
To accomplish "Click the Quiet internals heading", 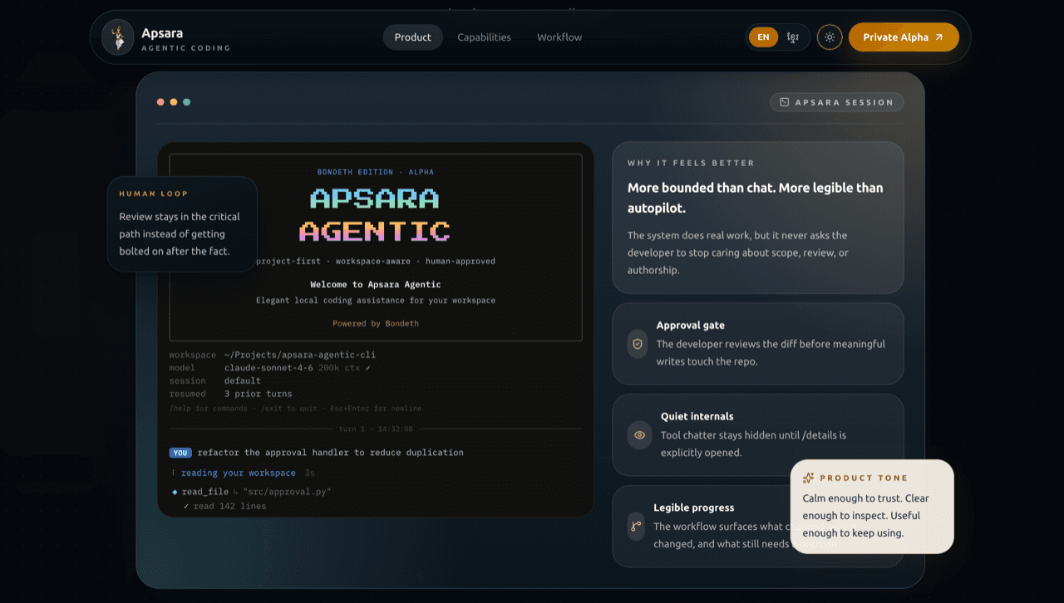I will (x=697, y=416).
